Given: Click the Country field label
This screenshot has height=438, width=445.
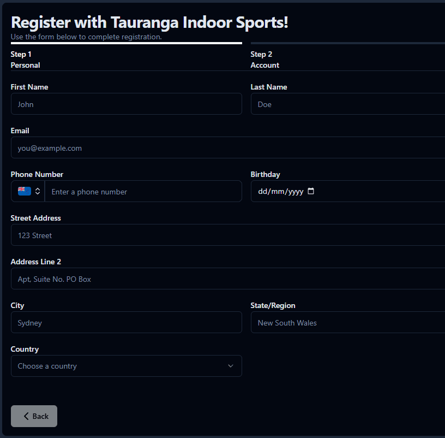Looking at the screenshot, I should [25, 349].
